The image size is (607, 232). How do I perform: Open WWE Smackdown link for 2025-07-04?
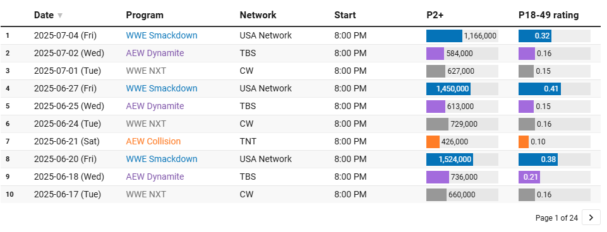pyautogui.click(x=162, y=35)
